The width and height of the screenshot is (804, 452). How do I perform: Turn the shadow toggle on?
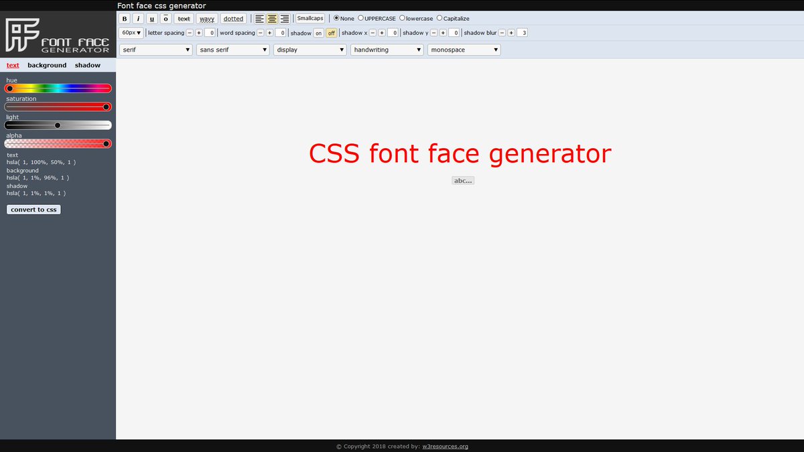[x=318, y=32]
